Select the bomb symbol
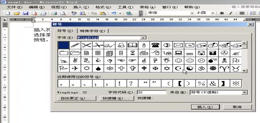The image size is (260, 123). 213,61
